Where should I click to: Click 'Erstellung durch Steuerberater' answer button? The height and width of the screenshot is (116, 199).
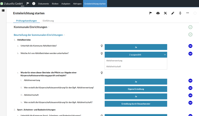[x=136, y=104]
